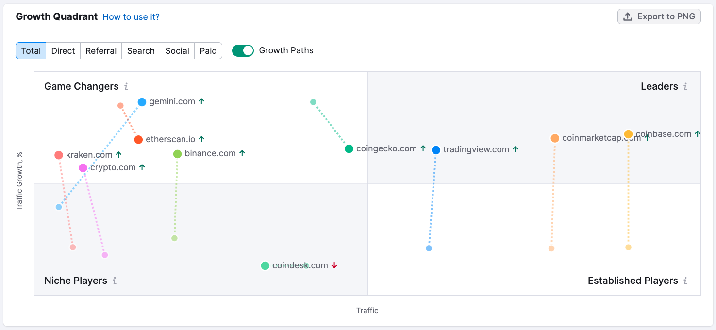Image resolution: width=716 pixels, height=330 pixels.
Task: Click the up arrow beside tradingview.com
Action: (x=516, y=149)
